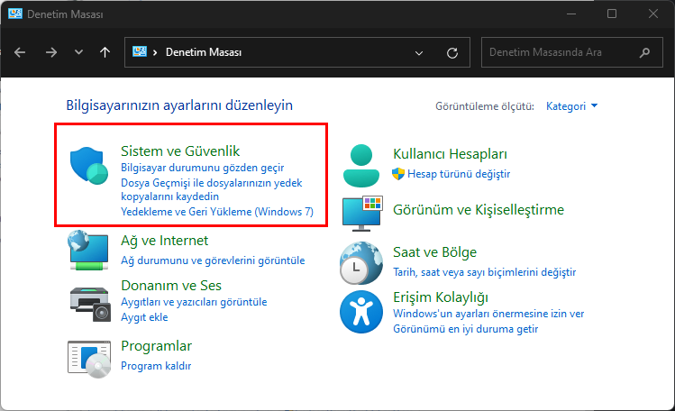Click the Program kaldır link
This screenshot has height=411, width=675.
[x=156, y=366]
